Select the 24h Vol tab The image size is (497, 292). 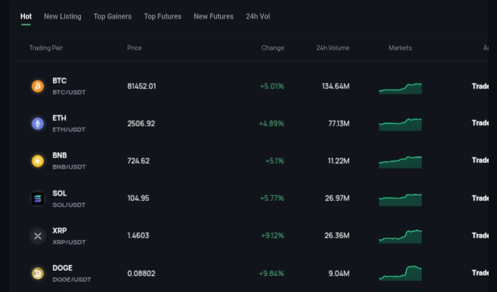[258, 17]
